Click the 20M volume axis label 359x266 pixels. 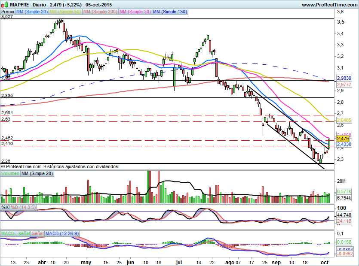click(341, 181)
